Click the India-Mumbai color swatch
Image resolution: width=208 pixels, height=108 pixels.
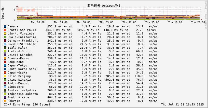[5, 83]
